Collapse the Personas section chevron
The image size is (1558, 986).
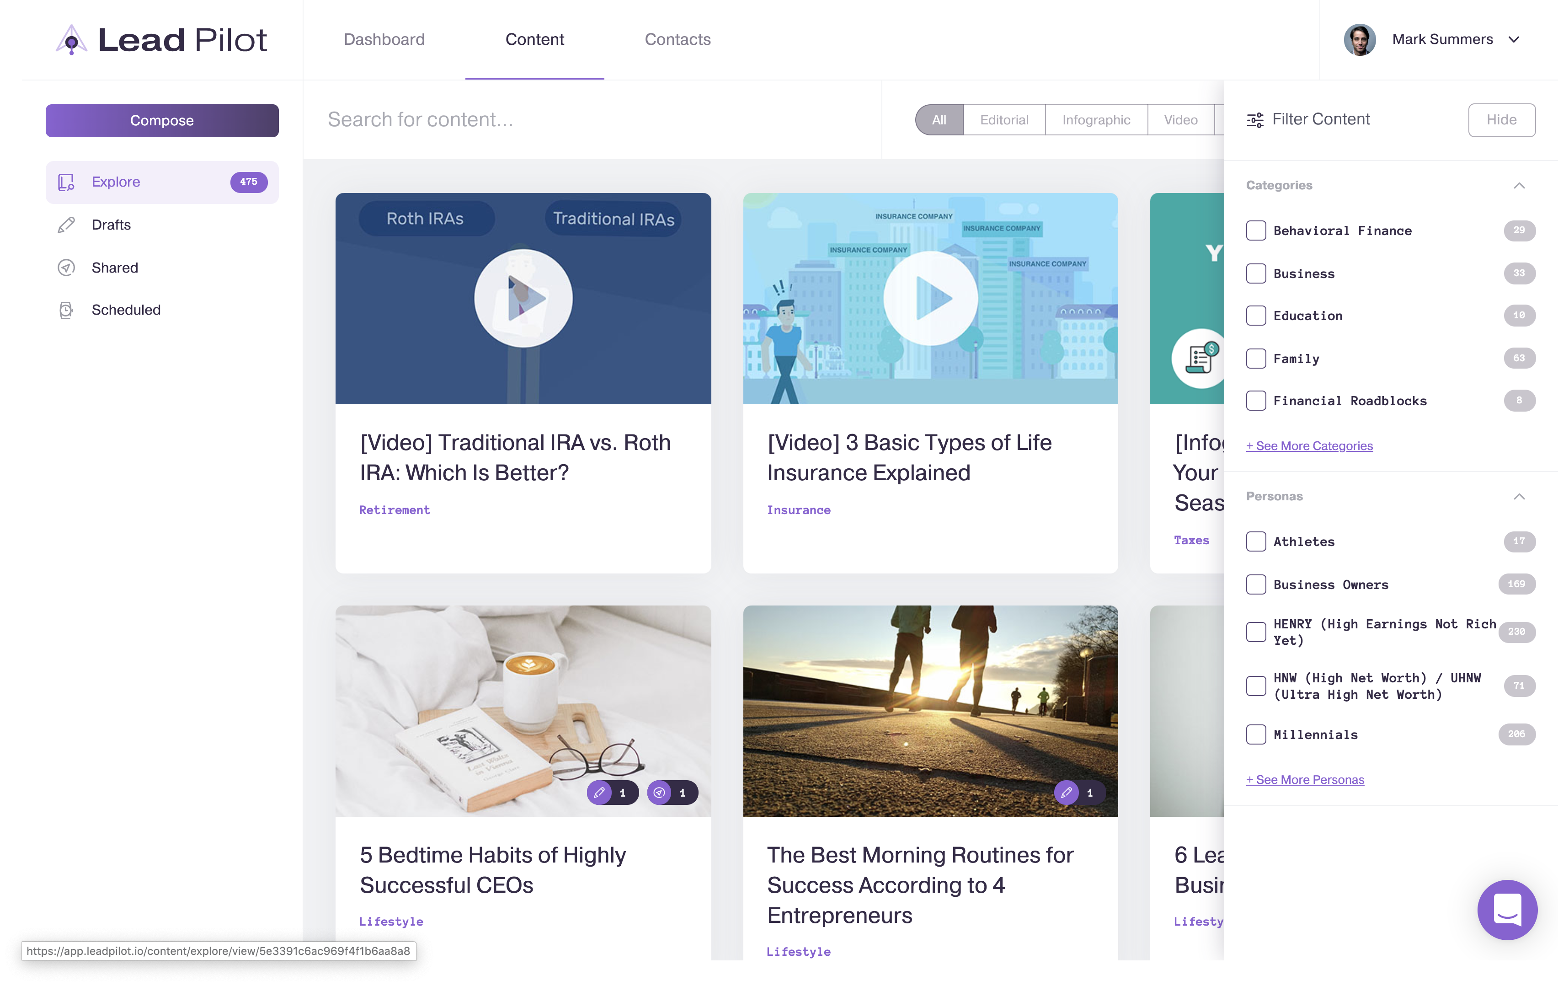(x=1519, y=497)
